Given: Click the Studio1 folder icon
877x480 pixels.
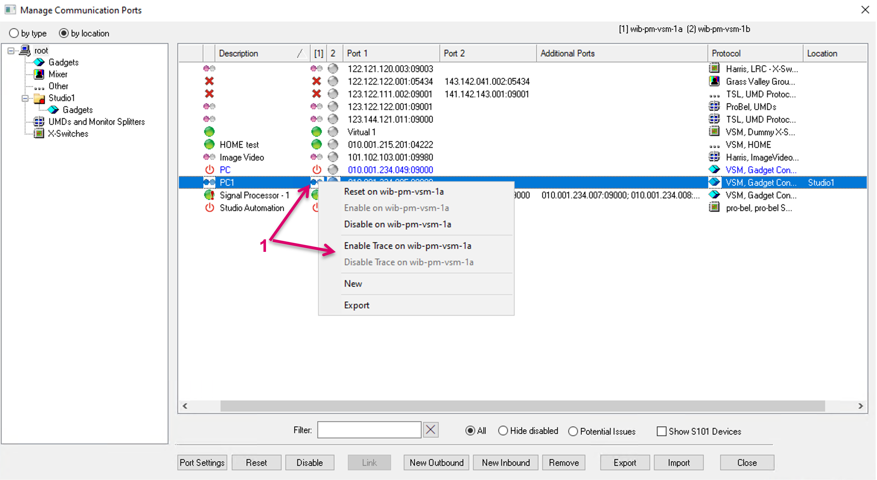Looking at the screenshot, I should (39, 98).
